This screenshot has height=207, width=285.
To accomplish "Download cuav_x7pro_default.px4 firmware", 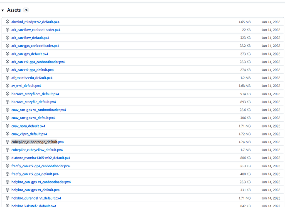I will 29,134.
